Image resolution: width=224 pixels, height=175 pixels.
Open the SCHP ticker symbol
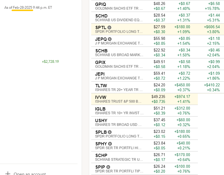(101, 156)
